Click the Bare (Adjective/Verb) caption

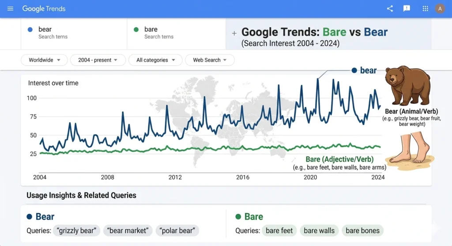pos(339,159)
